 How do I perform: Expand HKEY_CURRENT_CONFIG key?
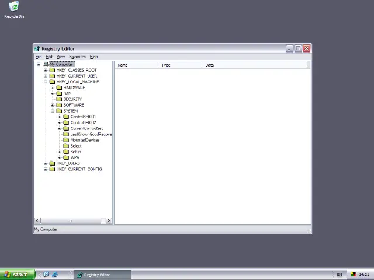(x=46, y=169)
